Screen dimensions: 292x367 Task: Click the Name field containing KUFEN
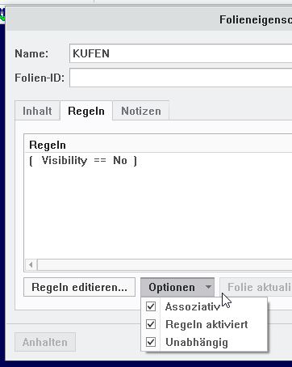coord(181,53)
